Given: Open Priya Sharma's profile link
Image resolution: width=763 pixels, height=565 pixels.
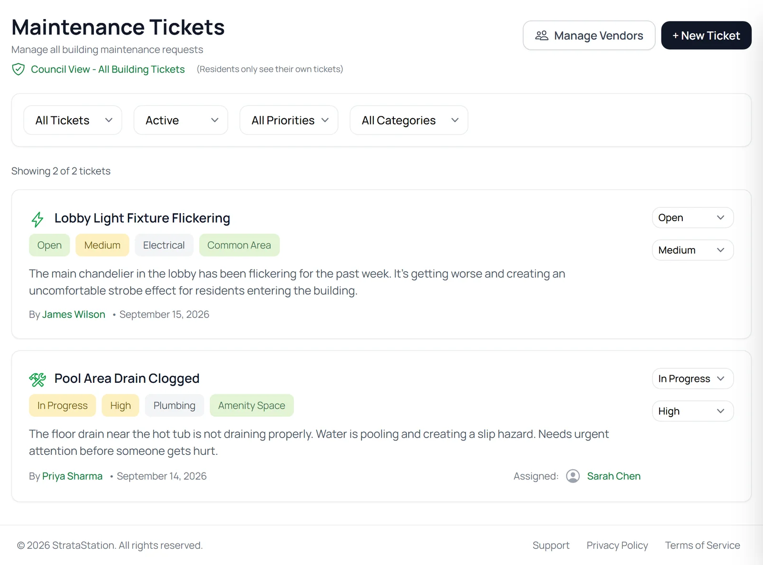Looking at the screenshot, I should (x=72, y=476).
